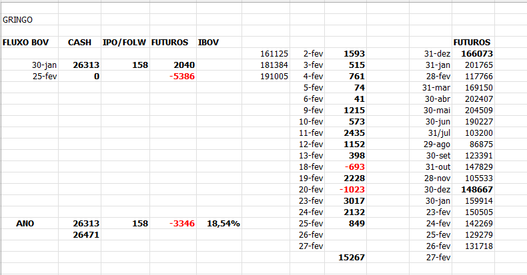Select the IPO/FOLW column header
This screenshot has width=527, height=275.
point(125,42)
